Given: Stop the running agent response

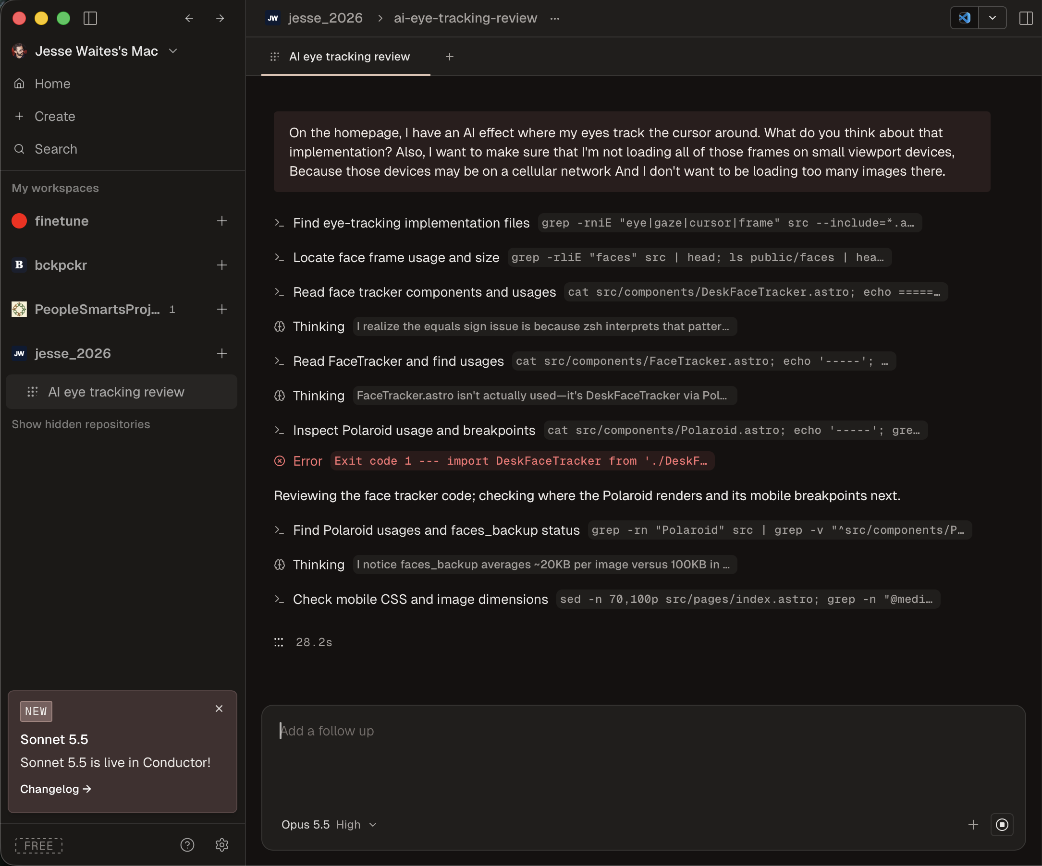Looking at the screenshot, I should (x=1002, y=824).
